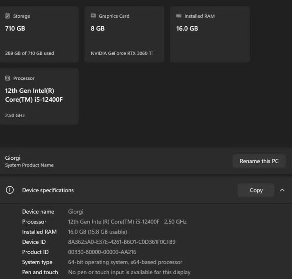Copy the device specifications
Screen dimensions: 292x279
(256, 190)
